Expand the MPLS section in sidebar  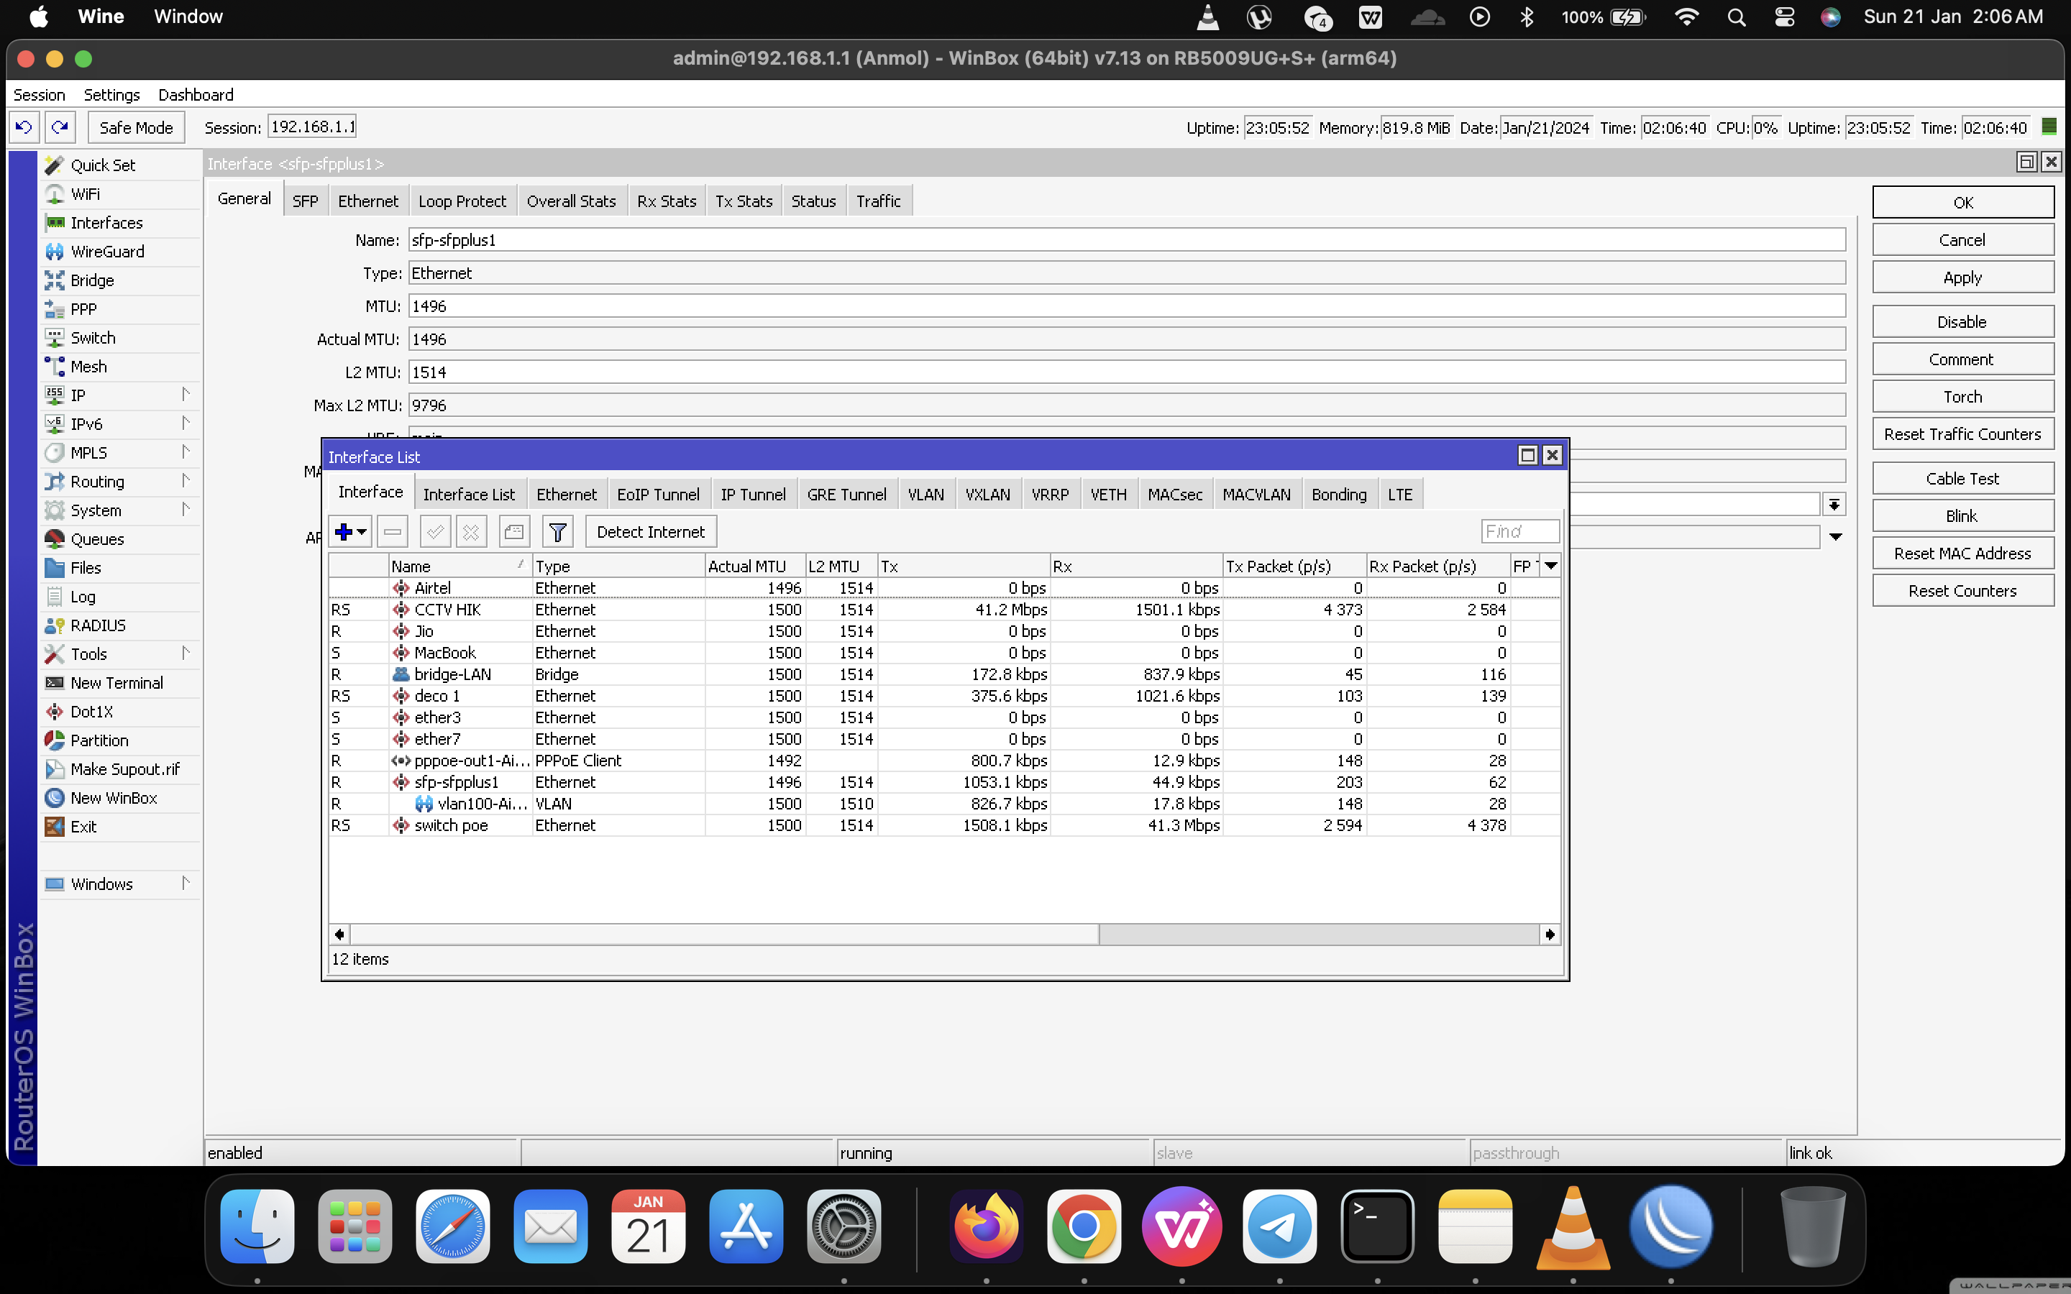point(185,451)
